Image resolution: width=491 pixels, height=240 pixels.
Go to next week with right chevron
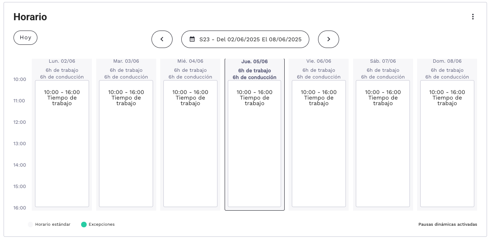(328, 39)
